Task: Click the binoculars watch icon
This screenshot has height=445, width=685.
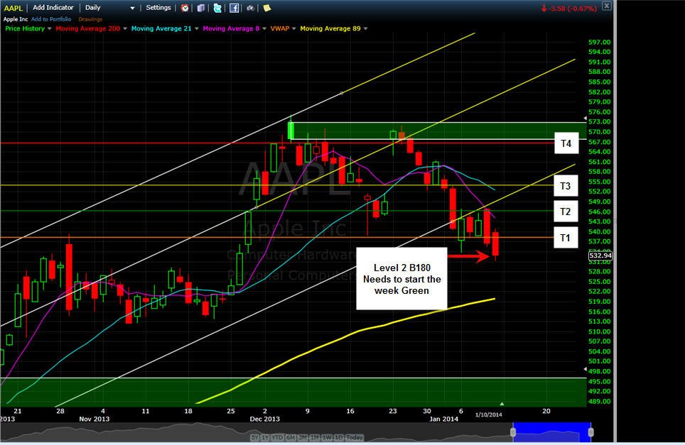Action: tap(250, 8)
